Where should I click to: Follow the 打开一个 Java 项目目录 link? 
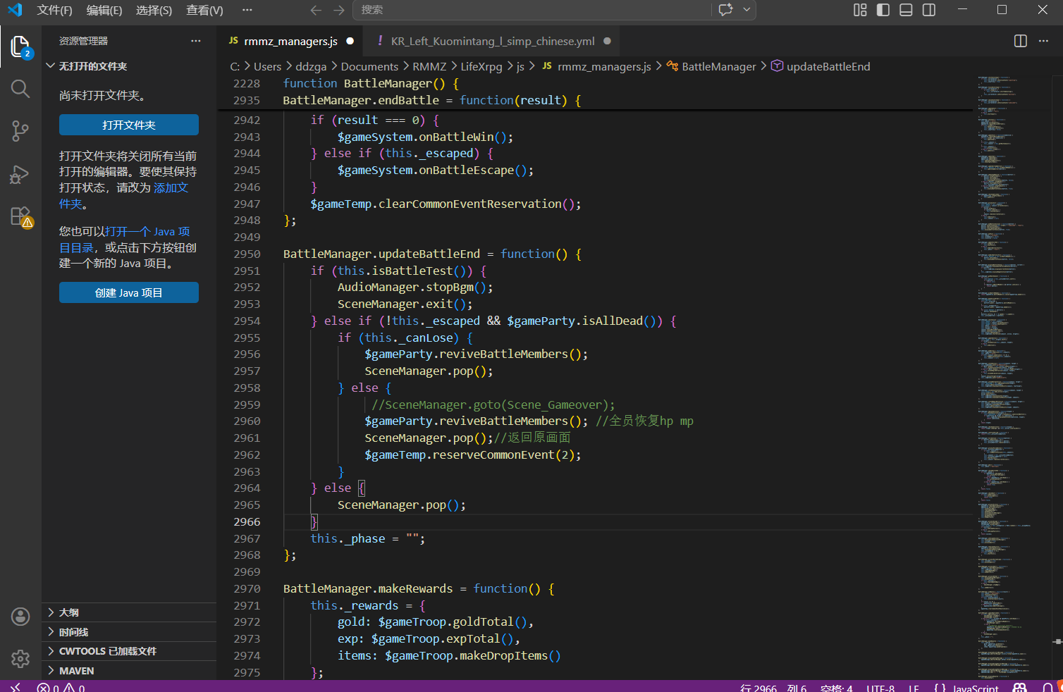(124, 240)
